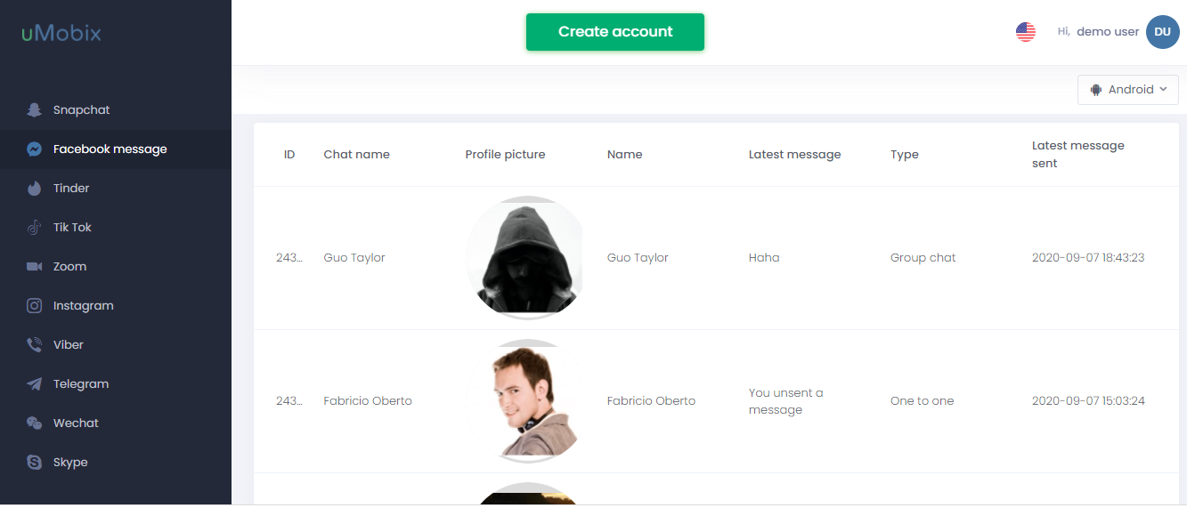
Task: Open the Android device dropdown
Action: coord(1127,90)
